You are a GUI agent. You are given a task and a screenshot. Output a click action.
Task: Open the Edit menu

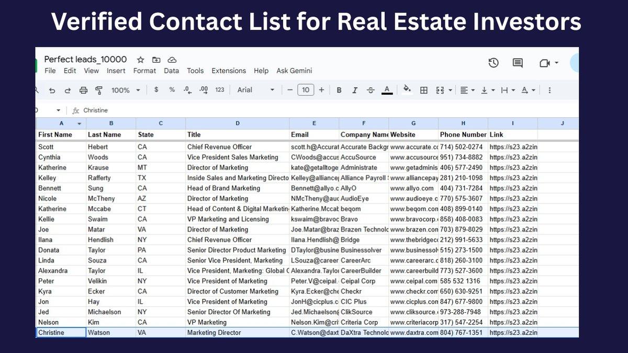tap(70, 71)
